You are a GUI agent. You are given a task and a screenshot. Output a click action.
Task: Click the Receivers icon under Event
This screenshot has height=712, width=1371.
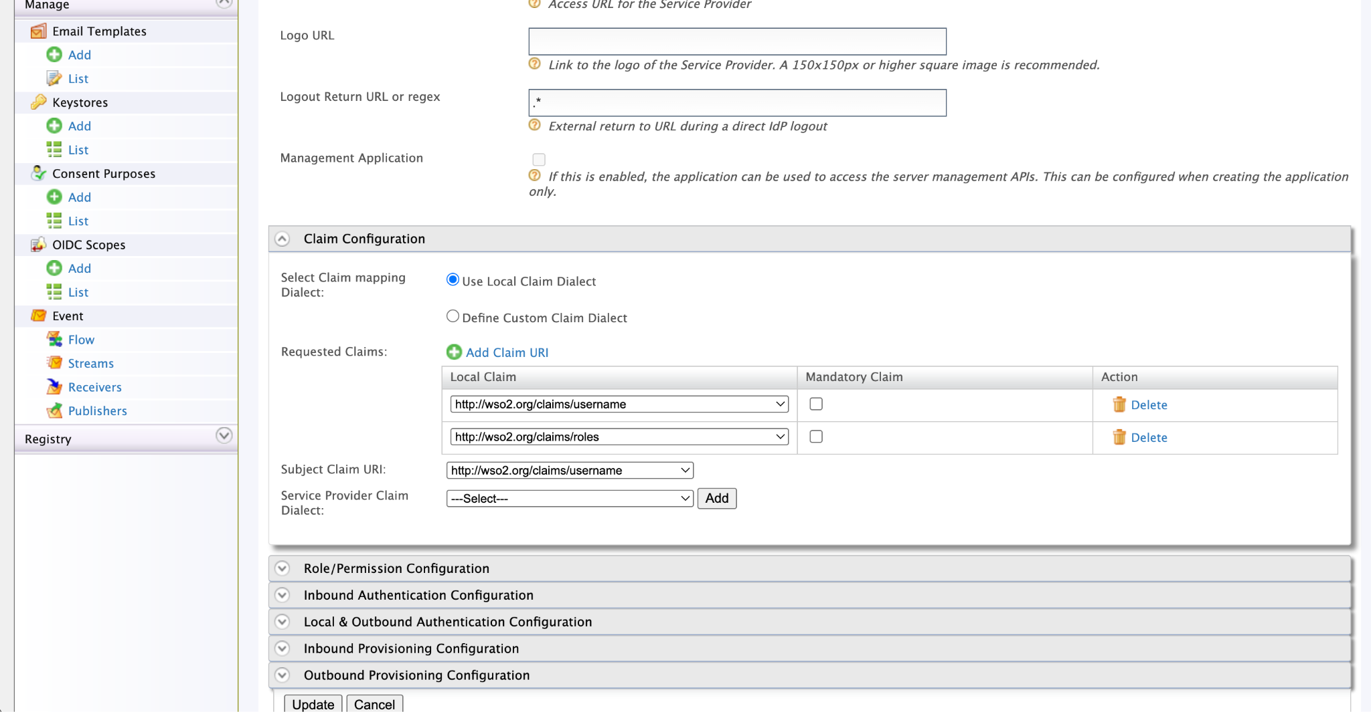point(54,387)
